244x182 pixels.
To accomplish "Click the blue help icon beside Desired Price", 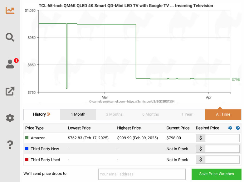I will (x=238, y=128).
